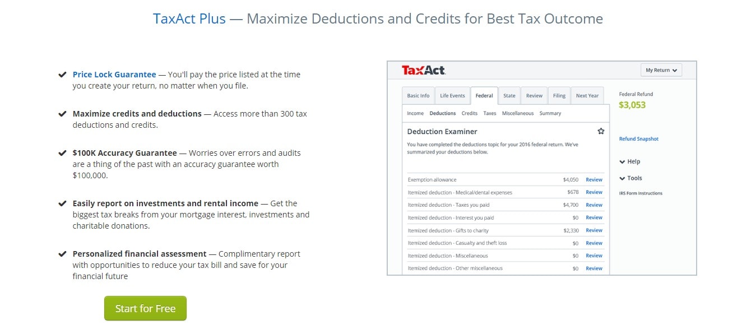Click checkmark beside $100K Accuracy Guarantee
The width and height of the screenshot is (756, 334).
click(x=62, y=153)
